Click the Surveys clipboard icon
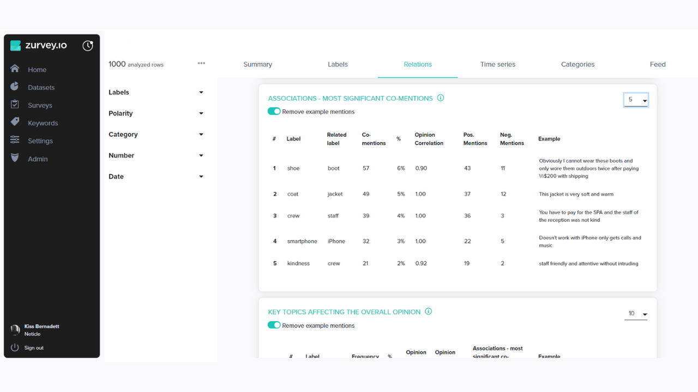This screenshot has height=392, width=698. [15, 105]
